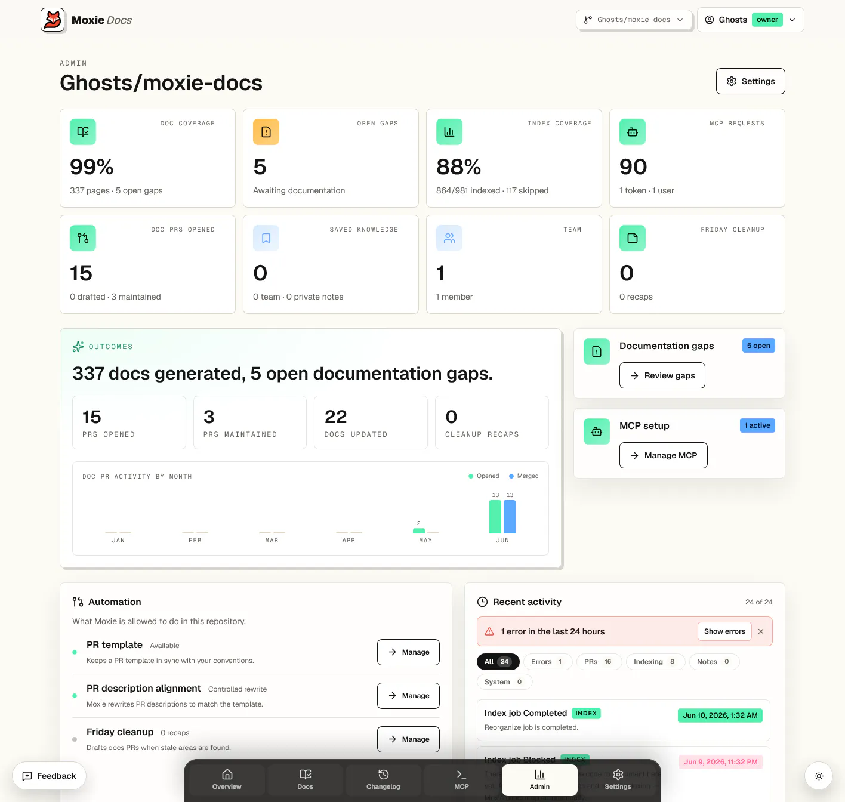The height and width of the screenshot is (802, 845).
Task: Click the Doc PRs Opened pull-request icon
Action: pyautogui.click(x=83, y=238)
